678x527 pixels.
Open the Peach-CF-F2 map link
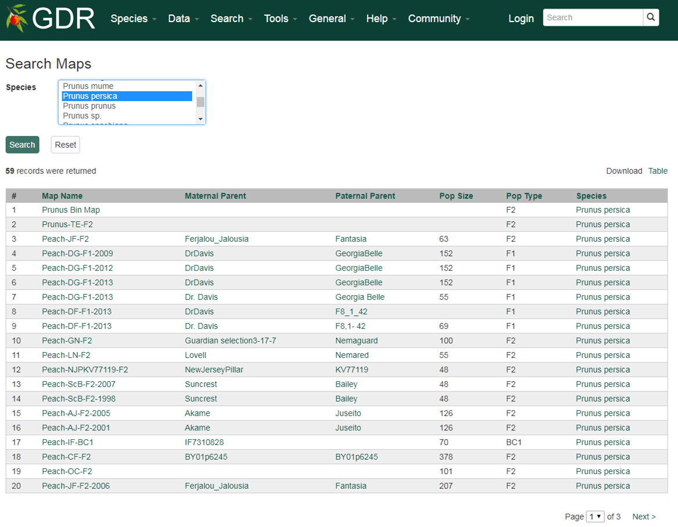click(x=66, y=457)
